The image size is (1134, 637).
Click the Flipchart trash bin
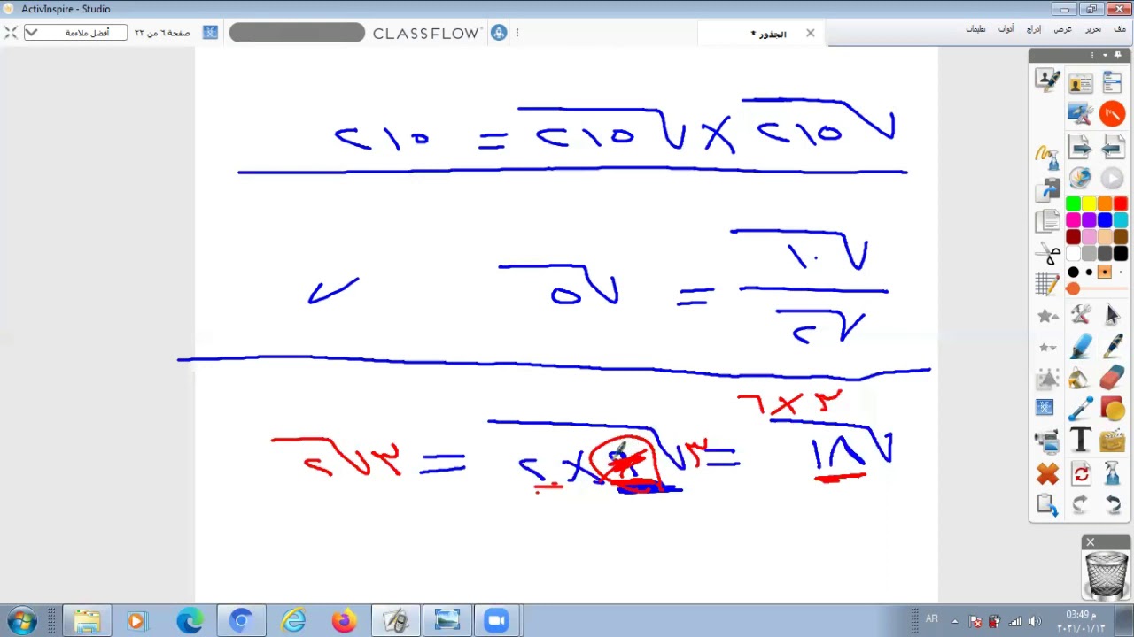(1106, 573)
